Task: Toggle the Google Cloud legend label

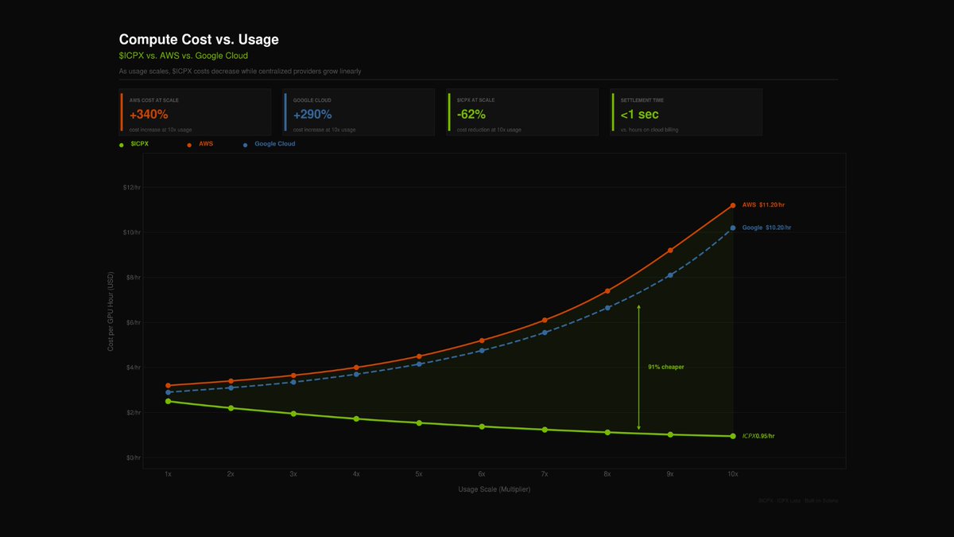Action: click(275, 144)
